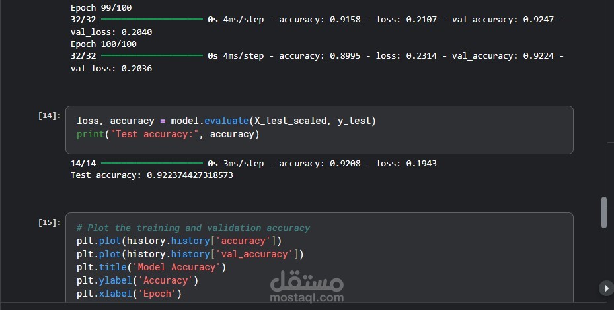The image size is (614, 310).
Task: Click the 'Epoch 99/100' output line
Action: [x=101, y=7]
